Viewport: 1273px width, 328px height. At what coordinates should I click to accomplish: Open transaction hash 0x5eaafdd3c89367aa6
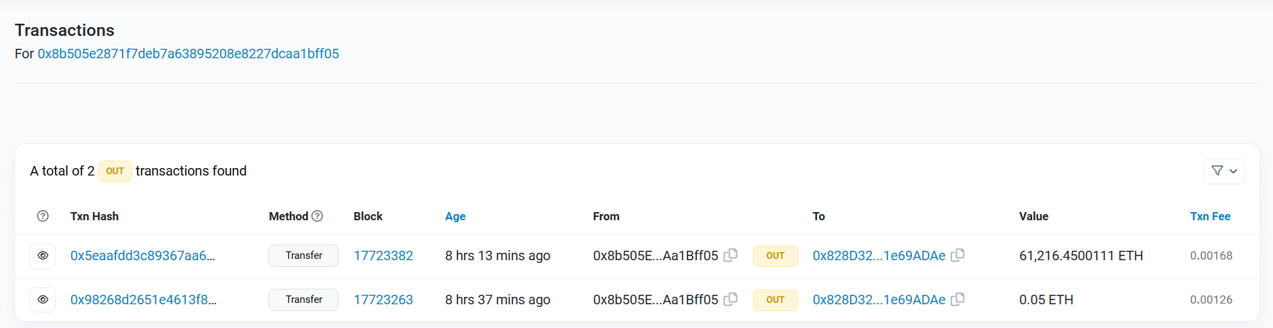[x=142, y=255]
